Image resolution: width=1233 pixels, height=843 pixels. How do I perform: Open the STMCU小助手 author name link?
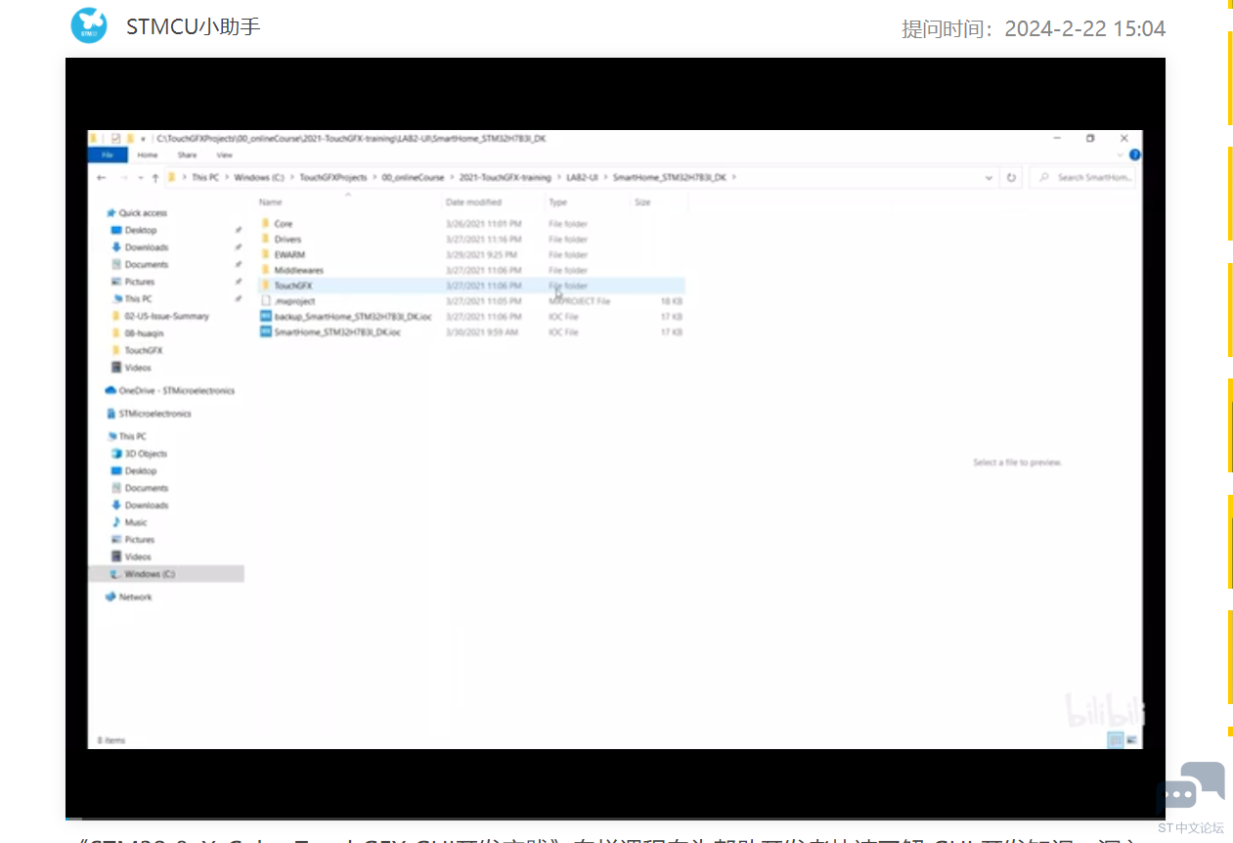pyautogui.click(x=193, y=26)
